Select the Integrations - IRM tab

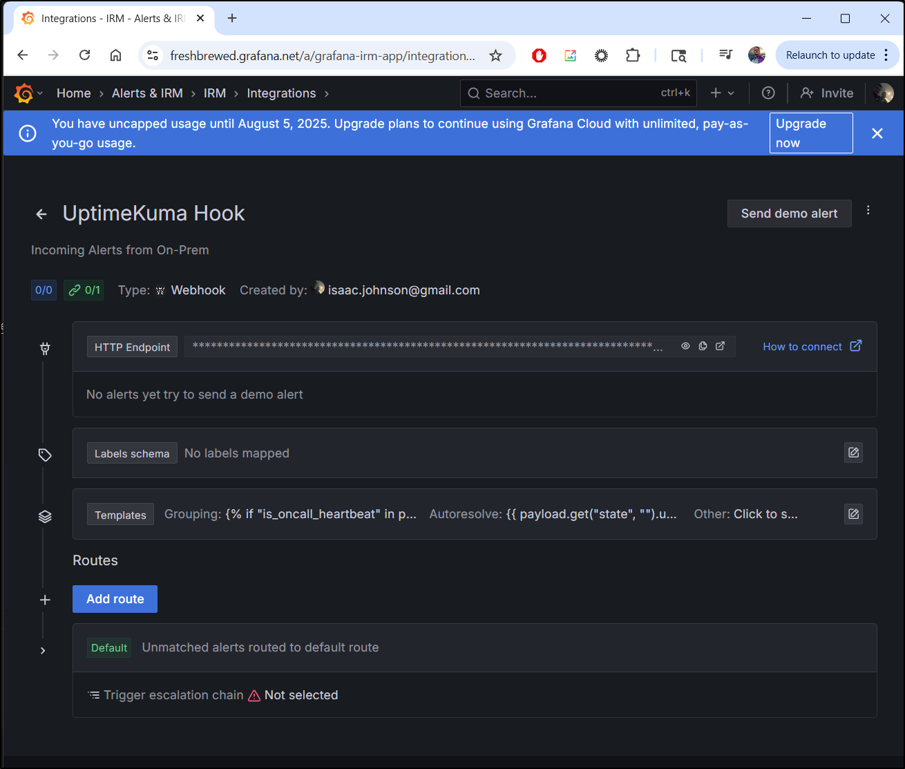click(x=113, y=19)
